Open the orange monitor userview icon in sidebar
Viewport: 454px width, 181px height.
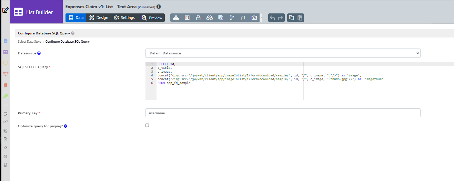(6, 63)
